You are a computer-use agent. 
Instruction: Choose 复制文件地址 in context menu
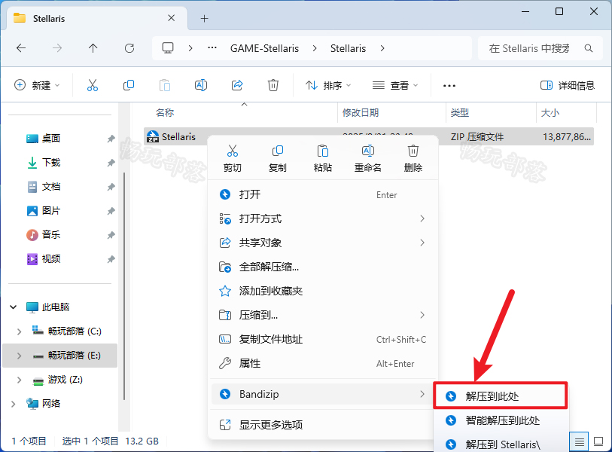pyautogui.click(x=323, y=339)
